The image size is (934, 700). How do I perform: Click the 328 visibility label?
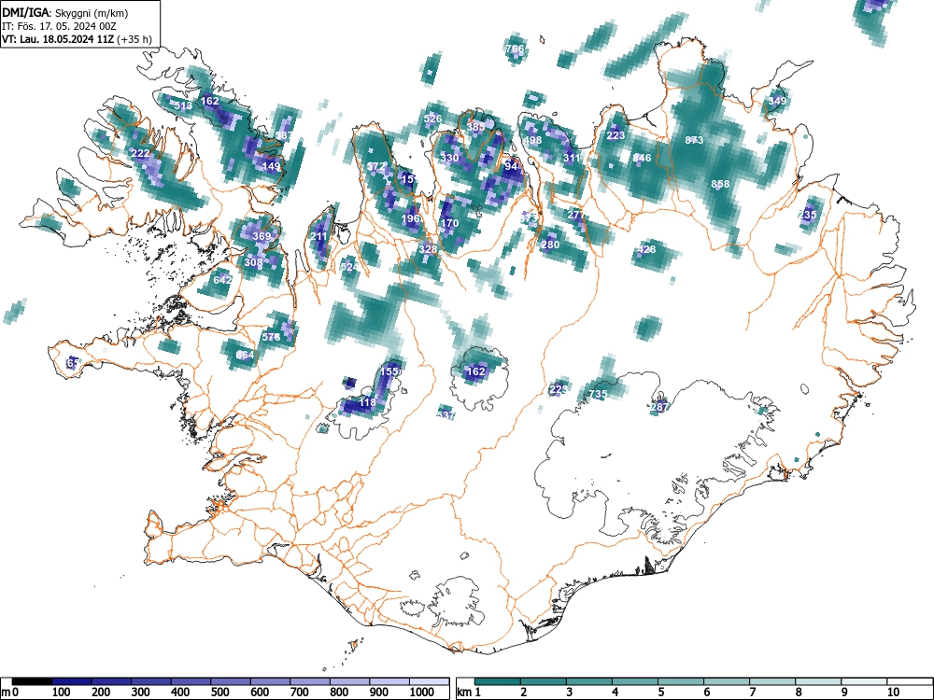[428, 249]
